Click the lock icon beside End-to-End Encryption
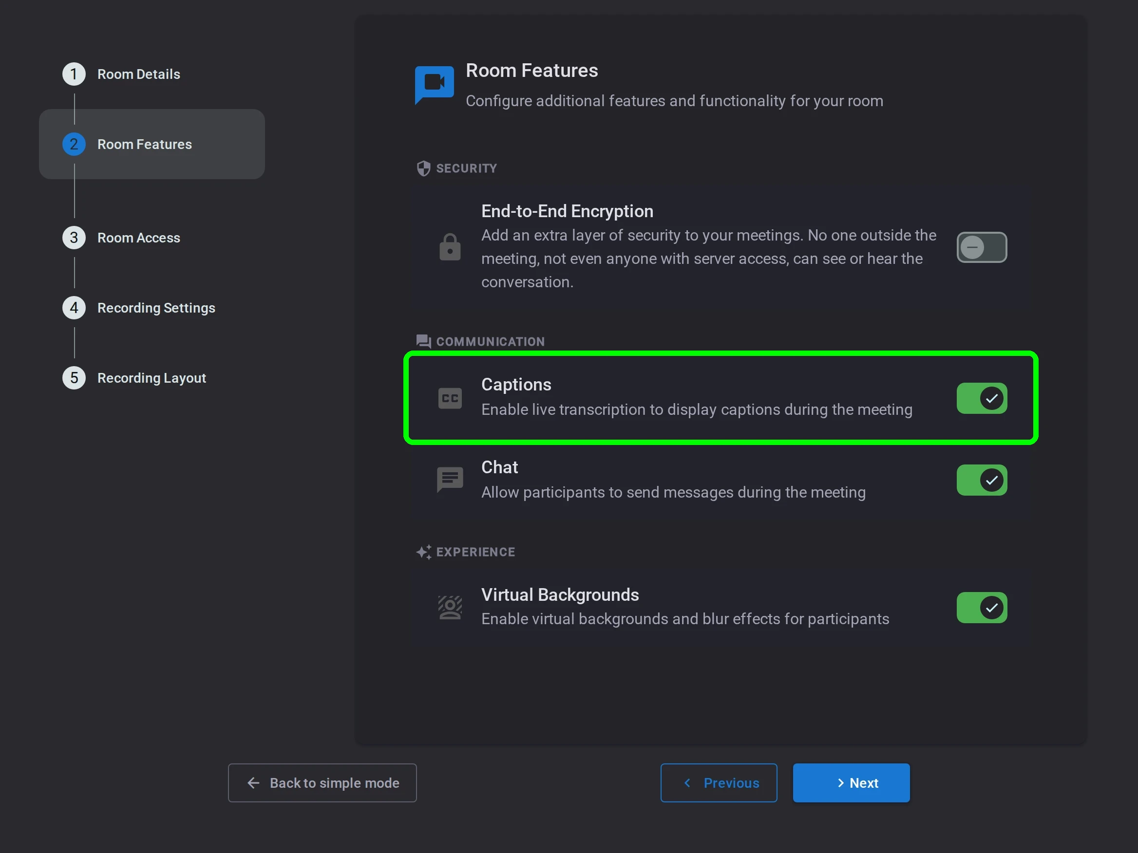Screen dimensions: 1138x853 point(450,247)
